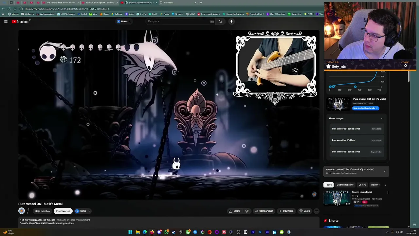Open Windows Start menu
This screenshot has height=236, width=419.
coord(130,232)
